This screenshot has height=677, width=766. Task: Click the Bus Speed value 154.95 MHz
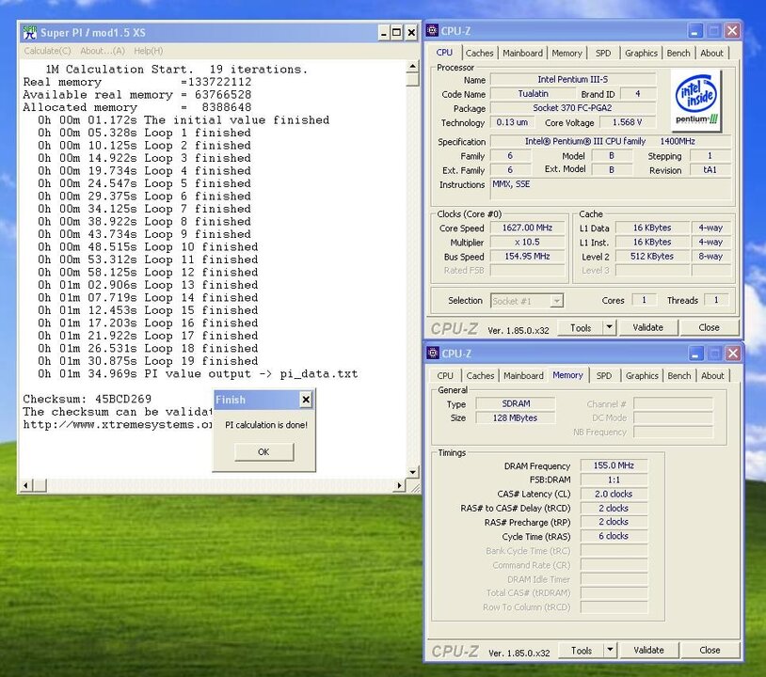click(x=527, y=257)
